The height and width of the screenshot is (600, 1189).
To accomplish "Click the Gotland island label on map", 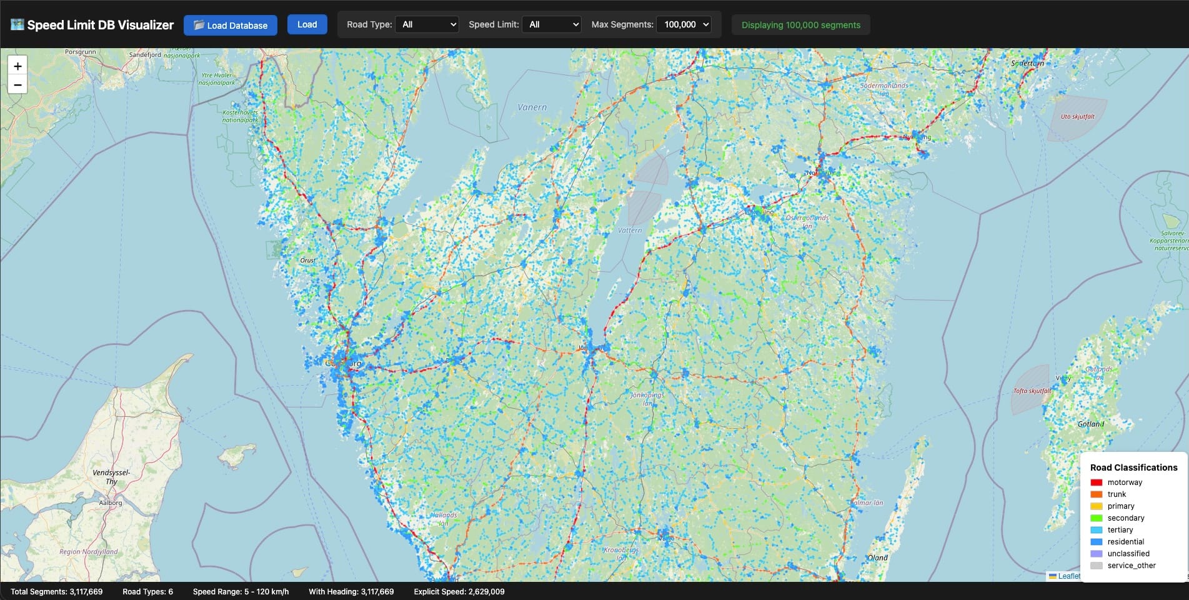I will 1090,424.
